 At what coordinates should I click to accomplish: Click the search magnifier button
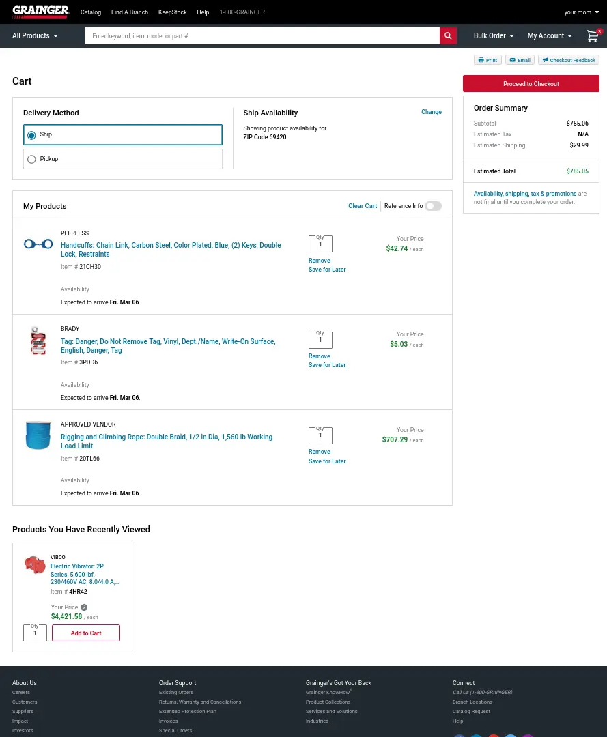point(448,35)
